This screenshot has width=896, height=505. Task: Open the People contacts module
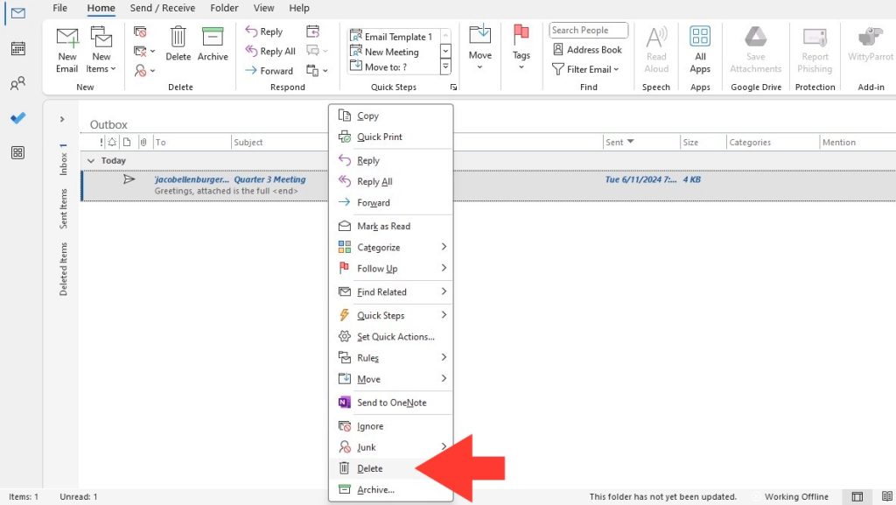(17, 83)
